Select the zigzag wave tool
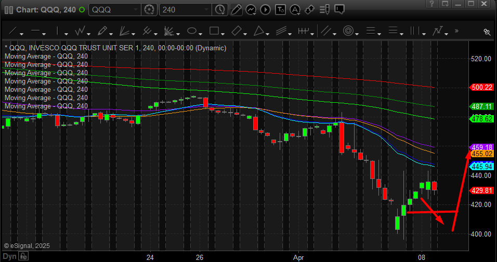The height and width of the screenshot is (262, 497). pos(80,31)
